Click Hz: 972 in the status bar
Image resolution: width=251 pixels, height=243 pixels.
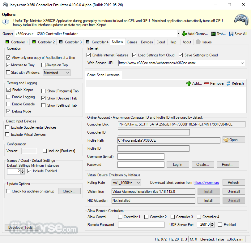pos(161,239)
